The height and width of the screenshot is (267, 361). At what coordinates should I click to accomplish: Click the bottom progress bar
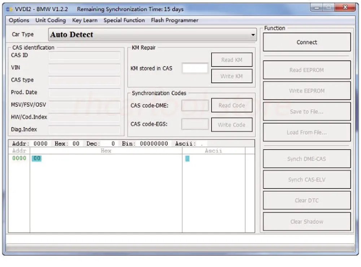tap(180, 248)
